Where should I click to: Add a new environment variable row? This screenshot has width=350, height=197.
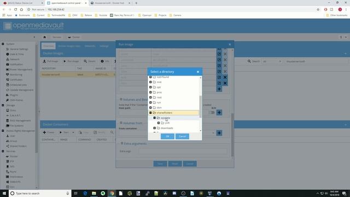[x=219, y=89]
